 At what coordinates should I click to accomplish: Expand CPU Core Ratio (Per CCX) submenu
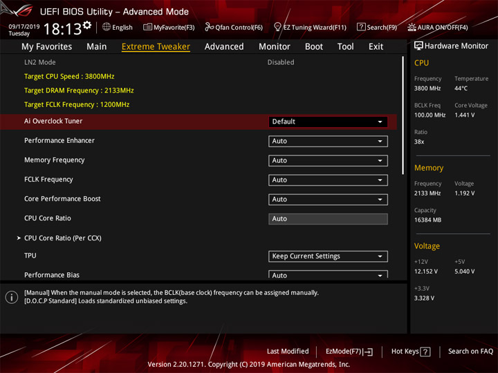[63, 238]
